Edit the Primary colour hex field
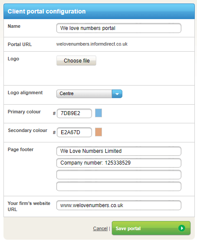This screenshot has height=241, width=197. coord(74,113)
